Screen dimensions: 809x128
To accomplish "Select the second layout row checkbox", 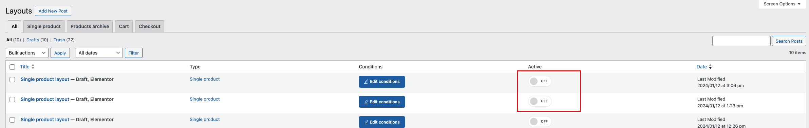I will click(12, 100).
